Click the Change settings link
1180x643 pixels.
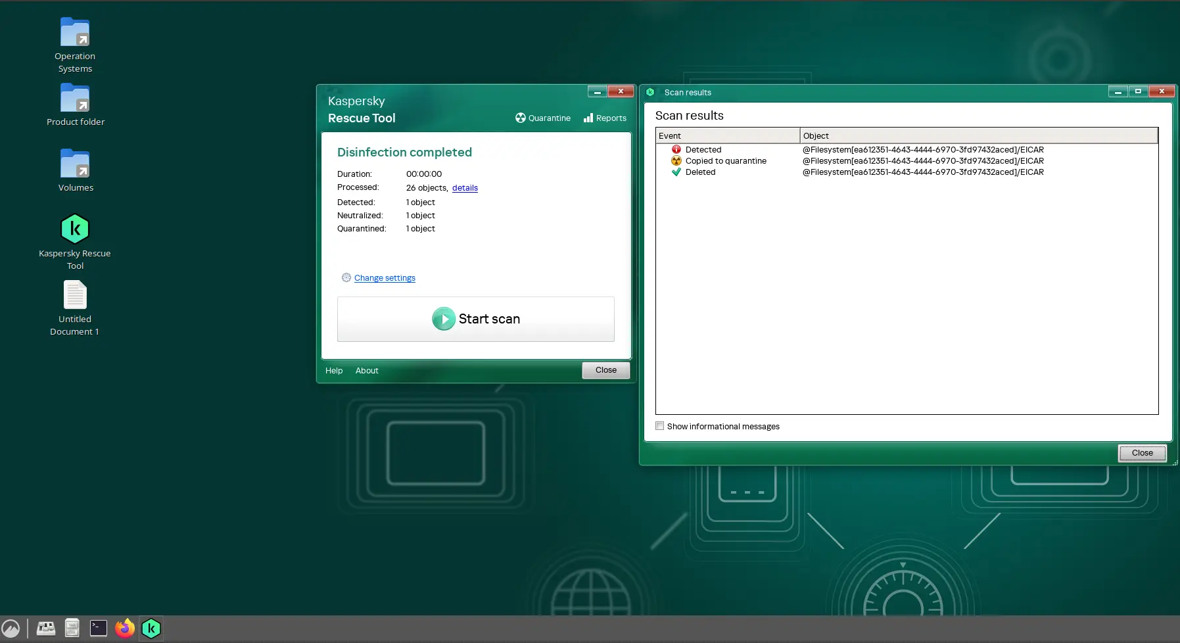pyautogui.click(x=385, y=278)
